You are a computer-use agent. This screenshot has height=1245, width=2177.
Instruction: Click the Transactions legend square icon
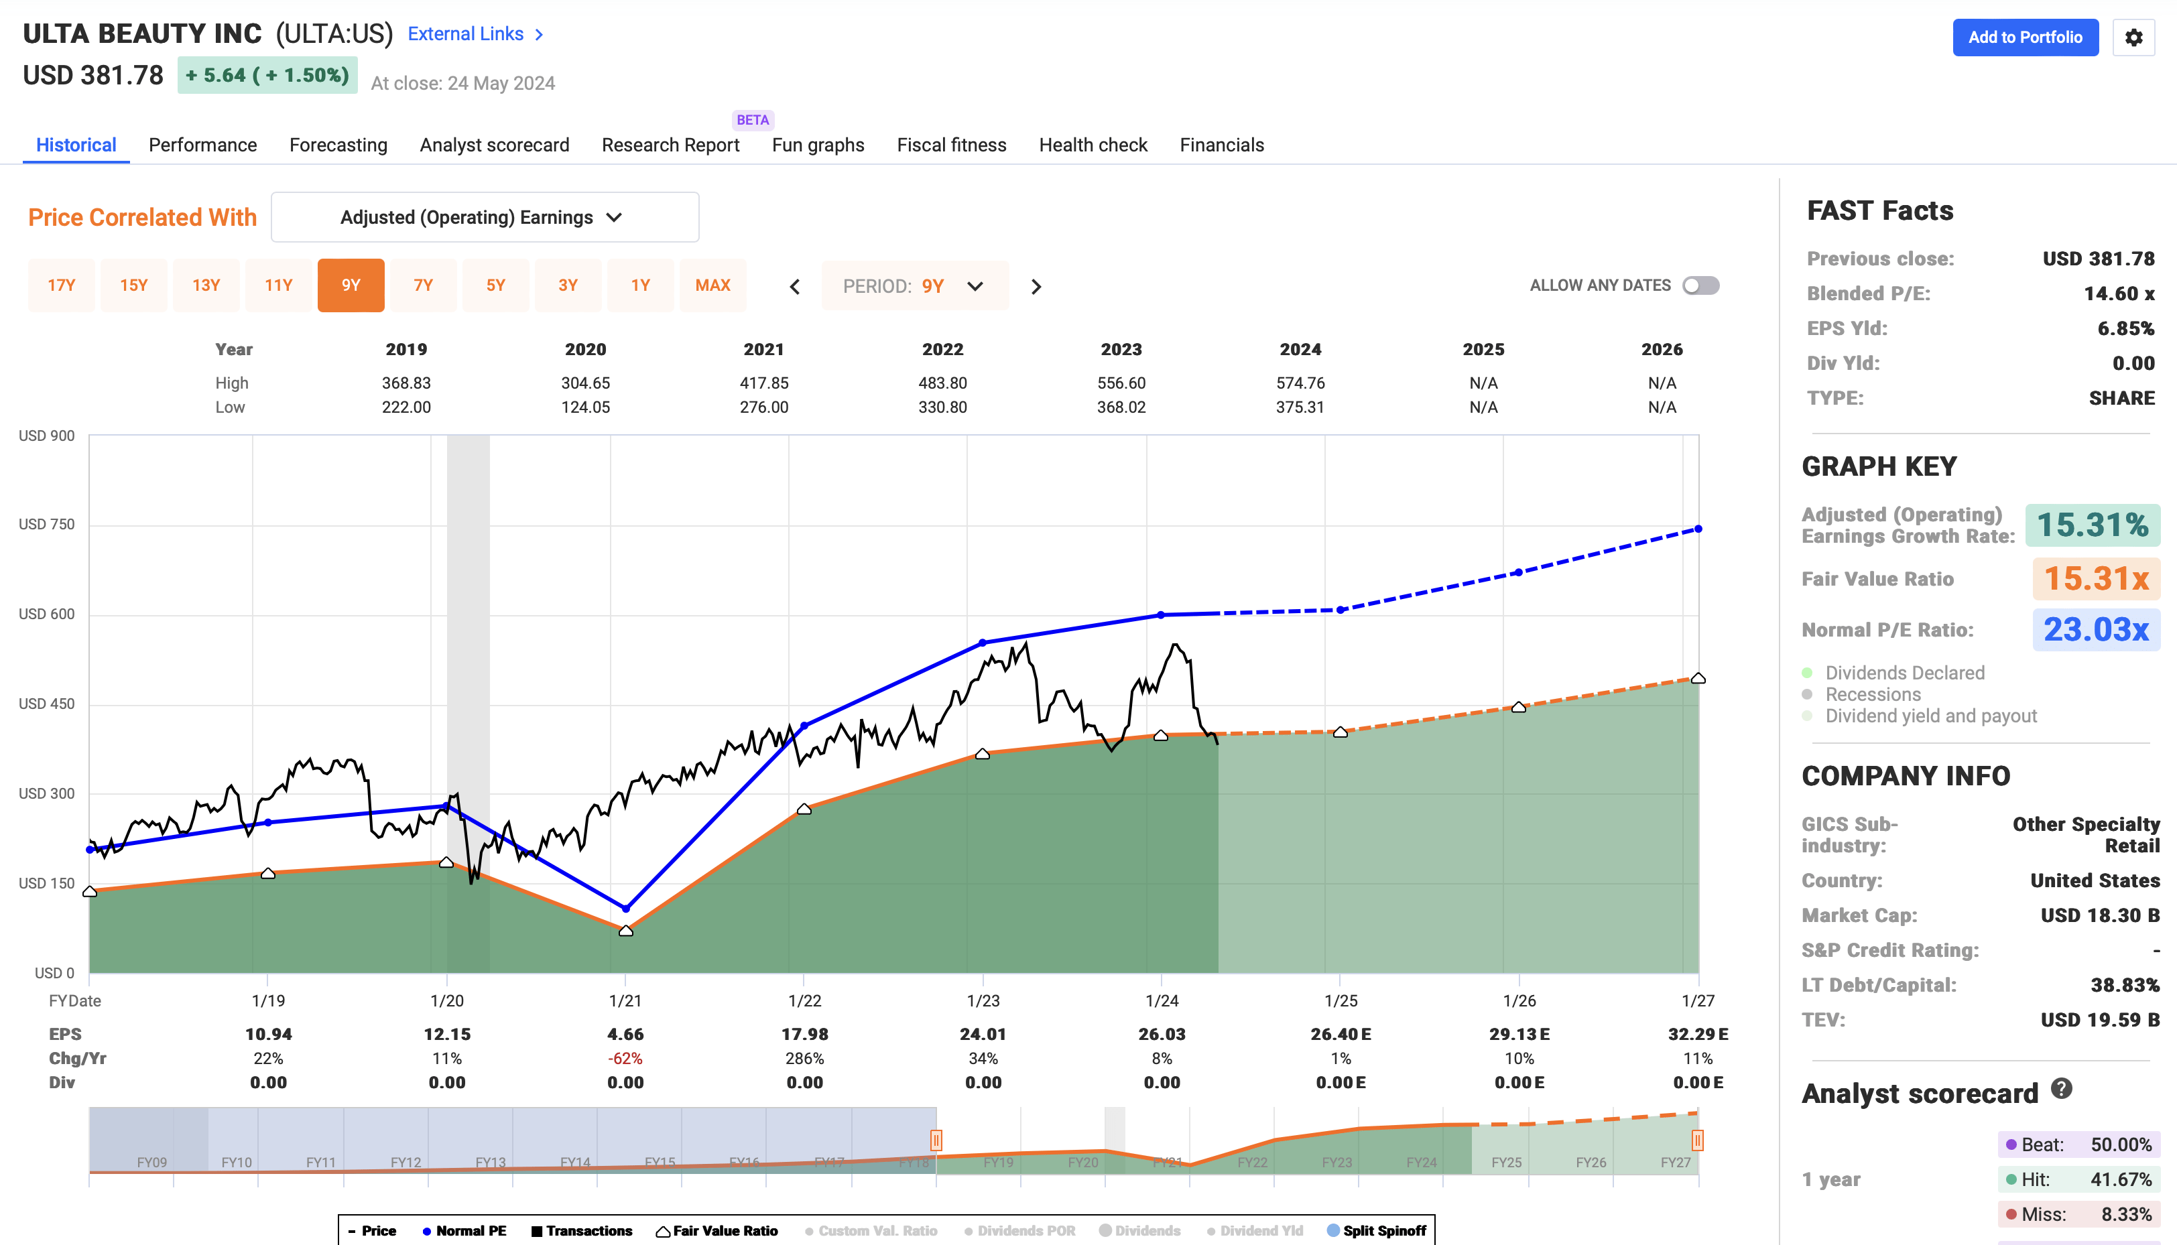point(537,1230)
